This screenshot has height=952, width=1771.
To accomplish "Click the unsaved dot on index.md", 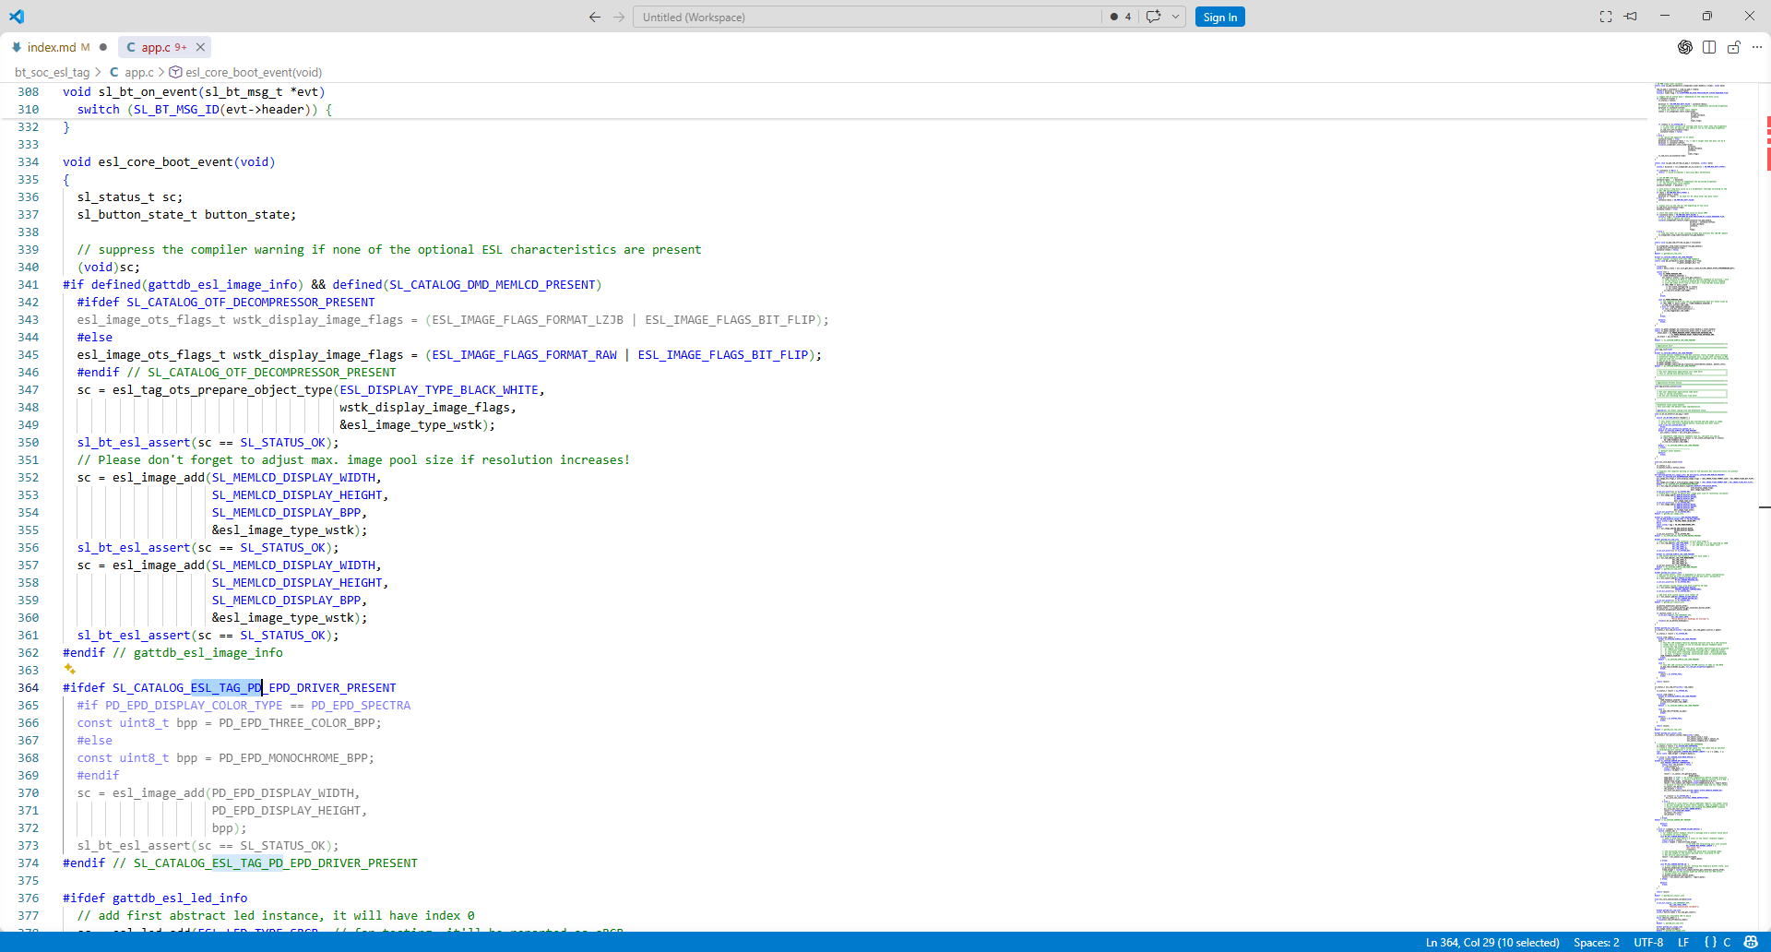I will [103, 47].
